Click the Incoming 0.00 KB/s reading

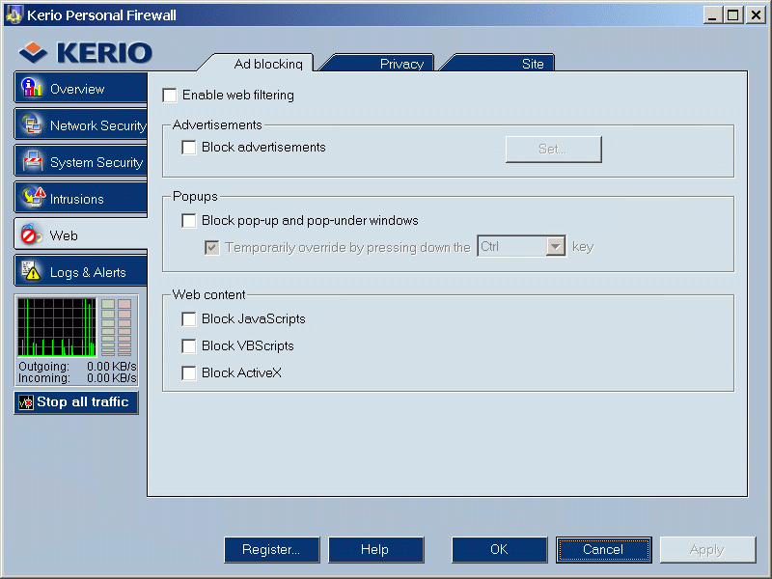[x=77, y=378]
